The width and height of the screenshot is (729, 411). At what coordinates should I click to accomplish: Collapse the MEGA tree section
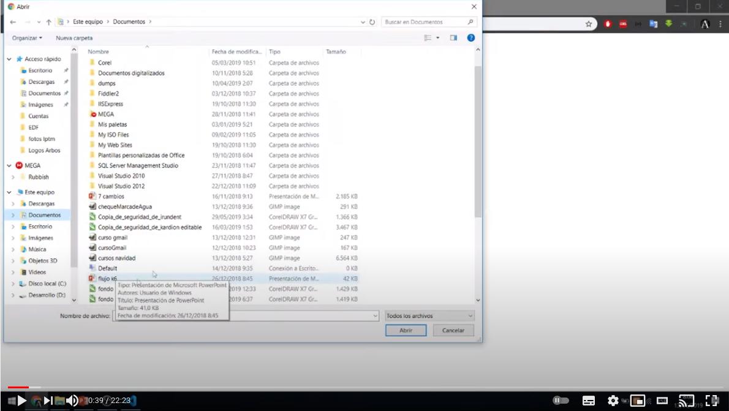coord(9,165)
